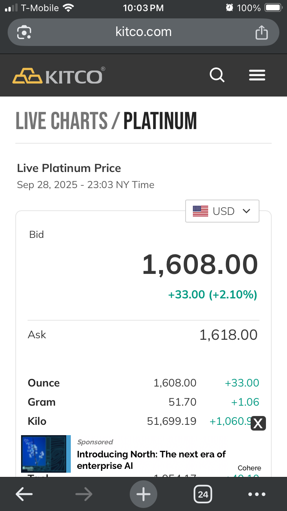The image size is (287, 511).
Task: Open the USD currency dropdown
Action: 222,211
